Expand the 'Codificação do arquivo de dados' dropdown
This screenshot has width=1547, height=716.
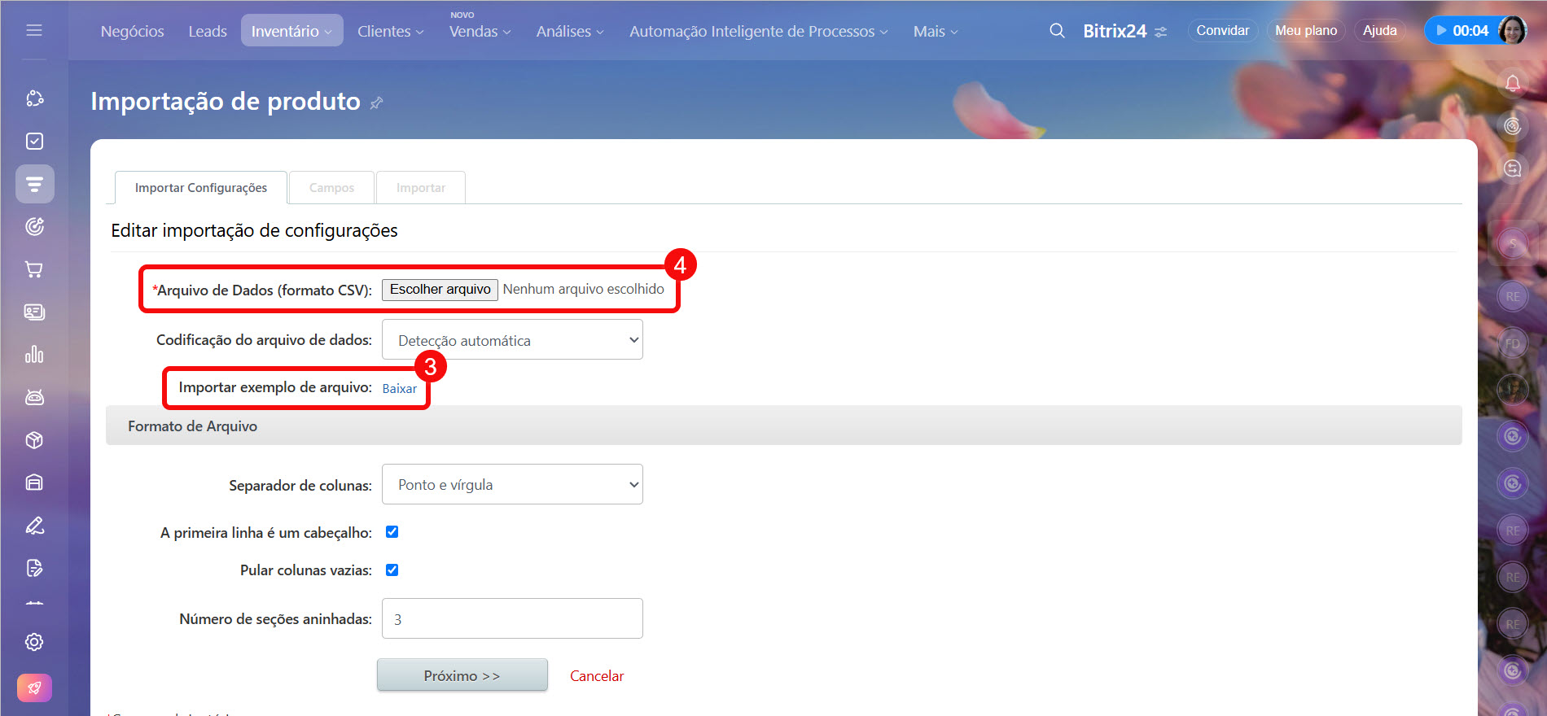[512, 340]
